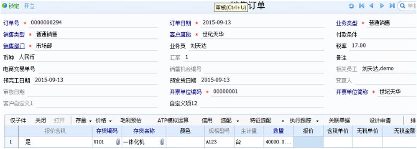
Task: Open the 销售类型 link label
Action: click(x=14, y=35)
